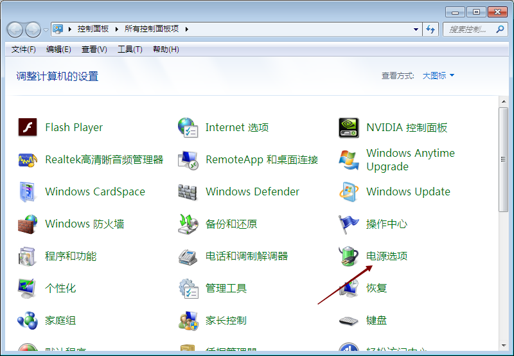The height and width of the screenshot is (356, 514).
Task: Open the 帮助(H) menu
Action: pos(166,49)
